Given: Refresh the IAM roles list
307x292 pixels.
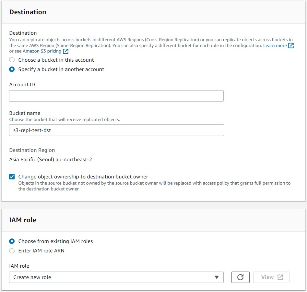Looking at the screenshot, I should (x=240, y=277).
